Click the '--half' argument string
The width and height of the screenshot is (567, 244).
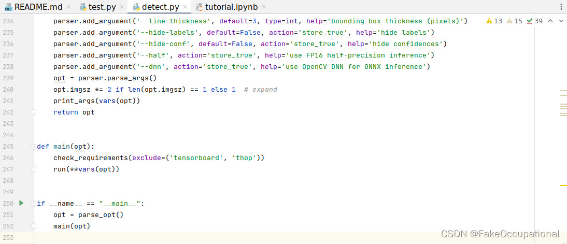152,55
